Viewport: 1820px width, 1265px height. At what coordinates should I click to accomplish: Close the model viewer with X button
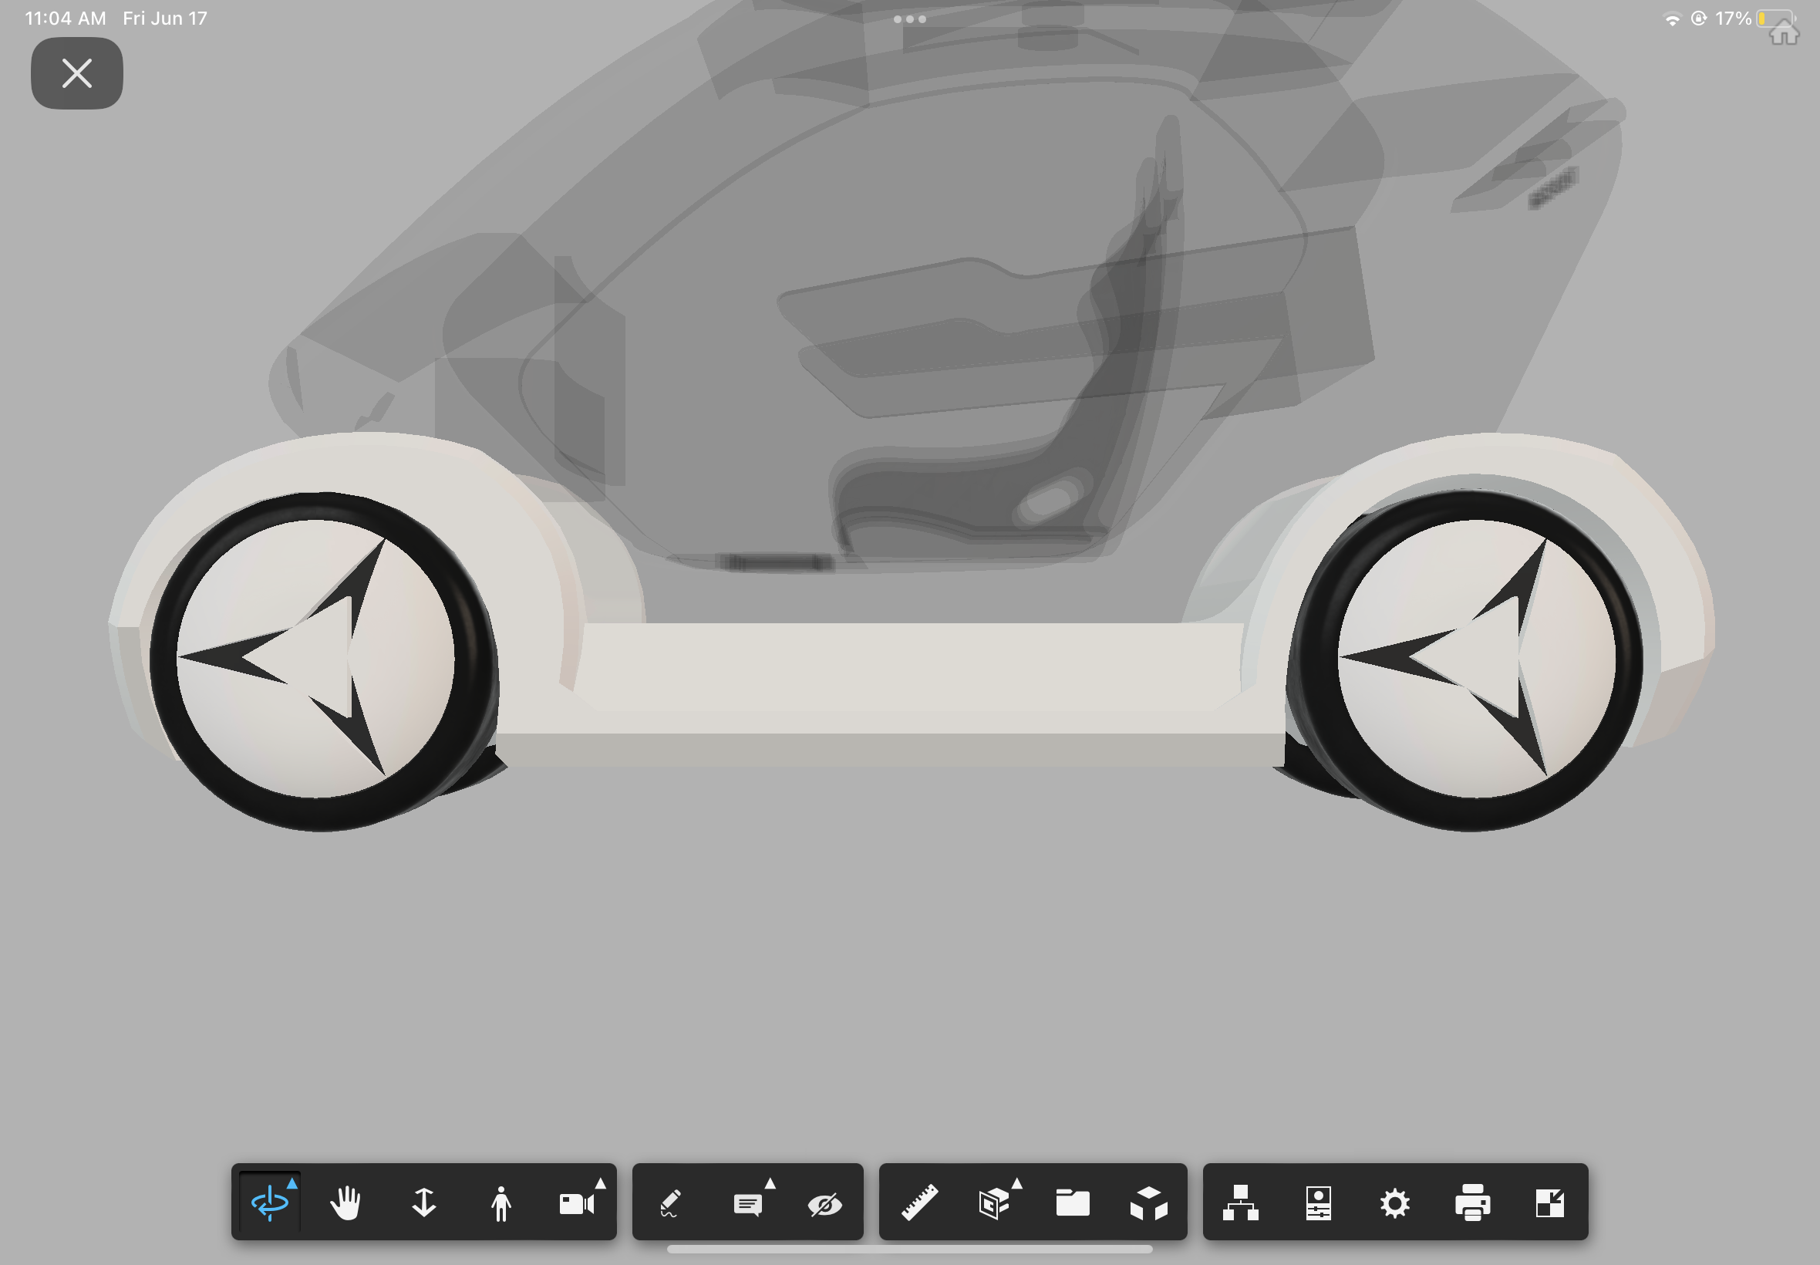(76, 73)
